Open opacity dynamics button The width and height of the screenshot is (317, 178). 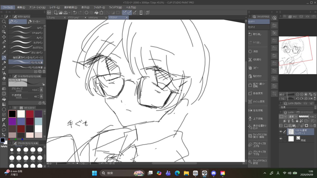click(x=41, y=96)
